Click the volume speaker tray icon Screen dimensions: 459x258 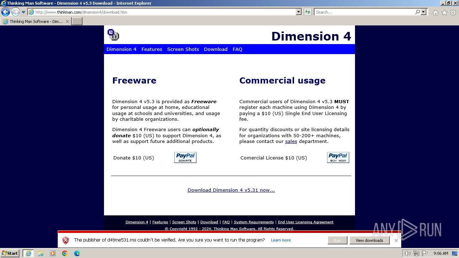point(407,253)
